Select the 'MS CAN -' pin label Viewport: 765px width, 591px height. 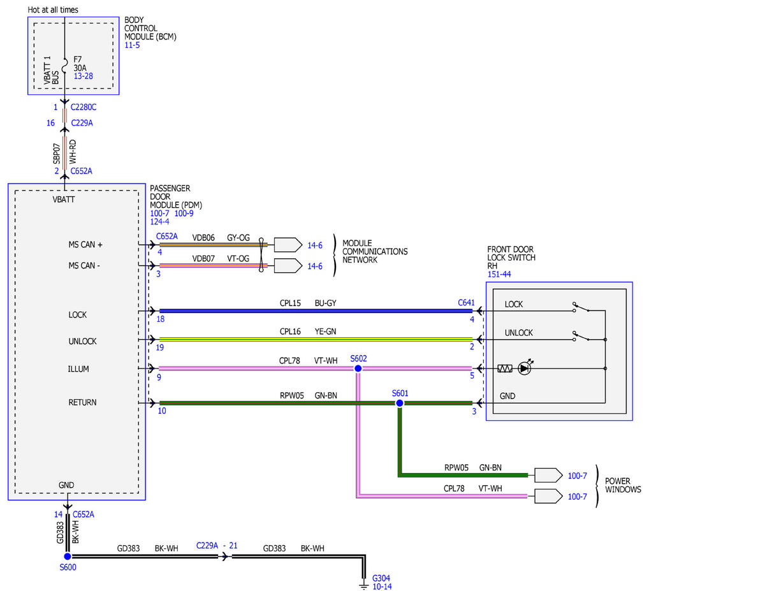(84, 266)
